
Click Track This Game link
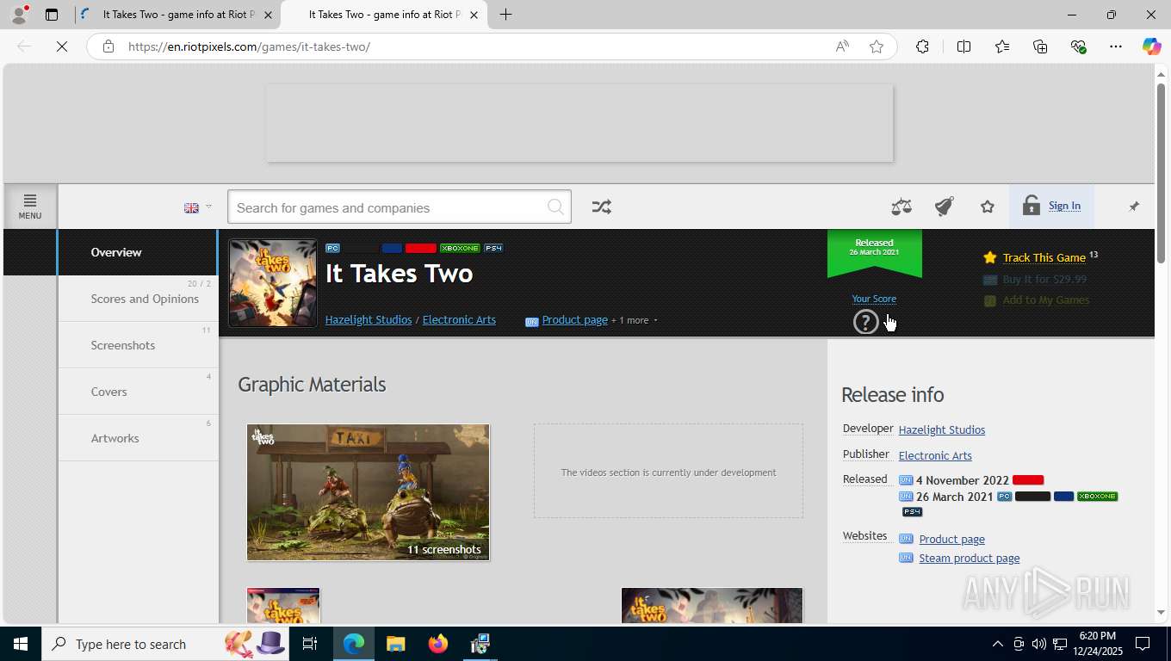(1044, 257)
